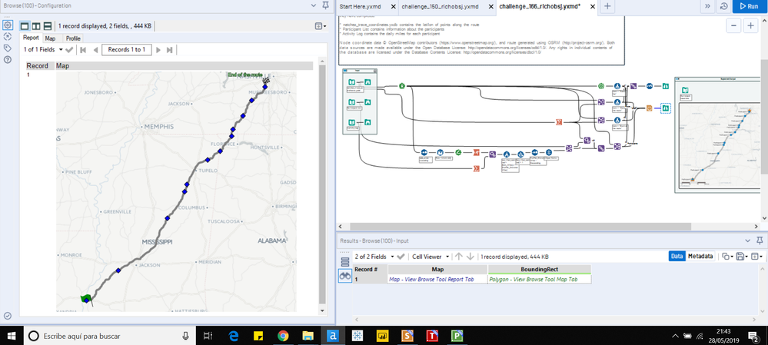
Task: Select the single-pane view layout
Action: (25, 26)
